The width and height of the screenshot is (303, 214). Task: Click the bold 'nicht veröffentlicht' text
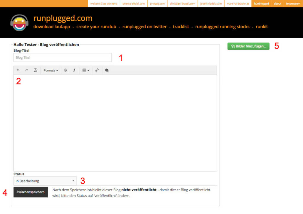tap(139, 190)
